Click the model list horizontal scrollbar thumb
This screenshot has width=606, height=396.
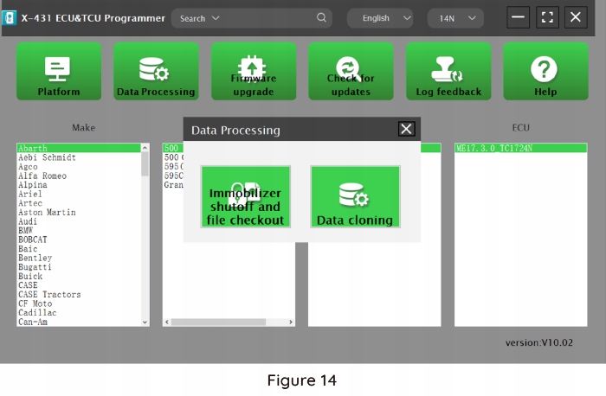(218, 322)
